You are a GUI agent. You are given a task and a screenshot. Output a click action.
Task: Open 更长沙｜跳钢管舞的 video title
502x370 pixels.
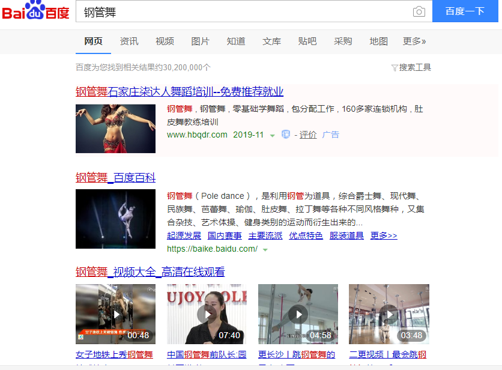[297, 354]
